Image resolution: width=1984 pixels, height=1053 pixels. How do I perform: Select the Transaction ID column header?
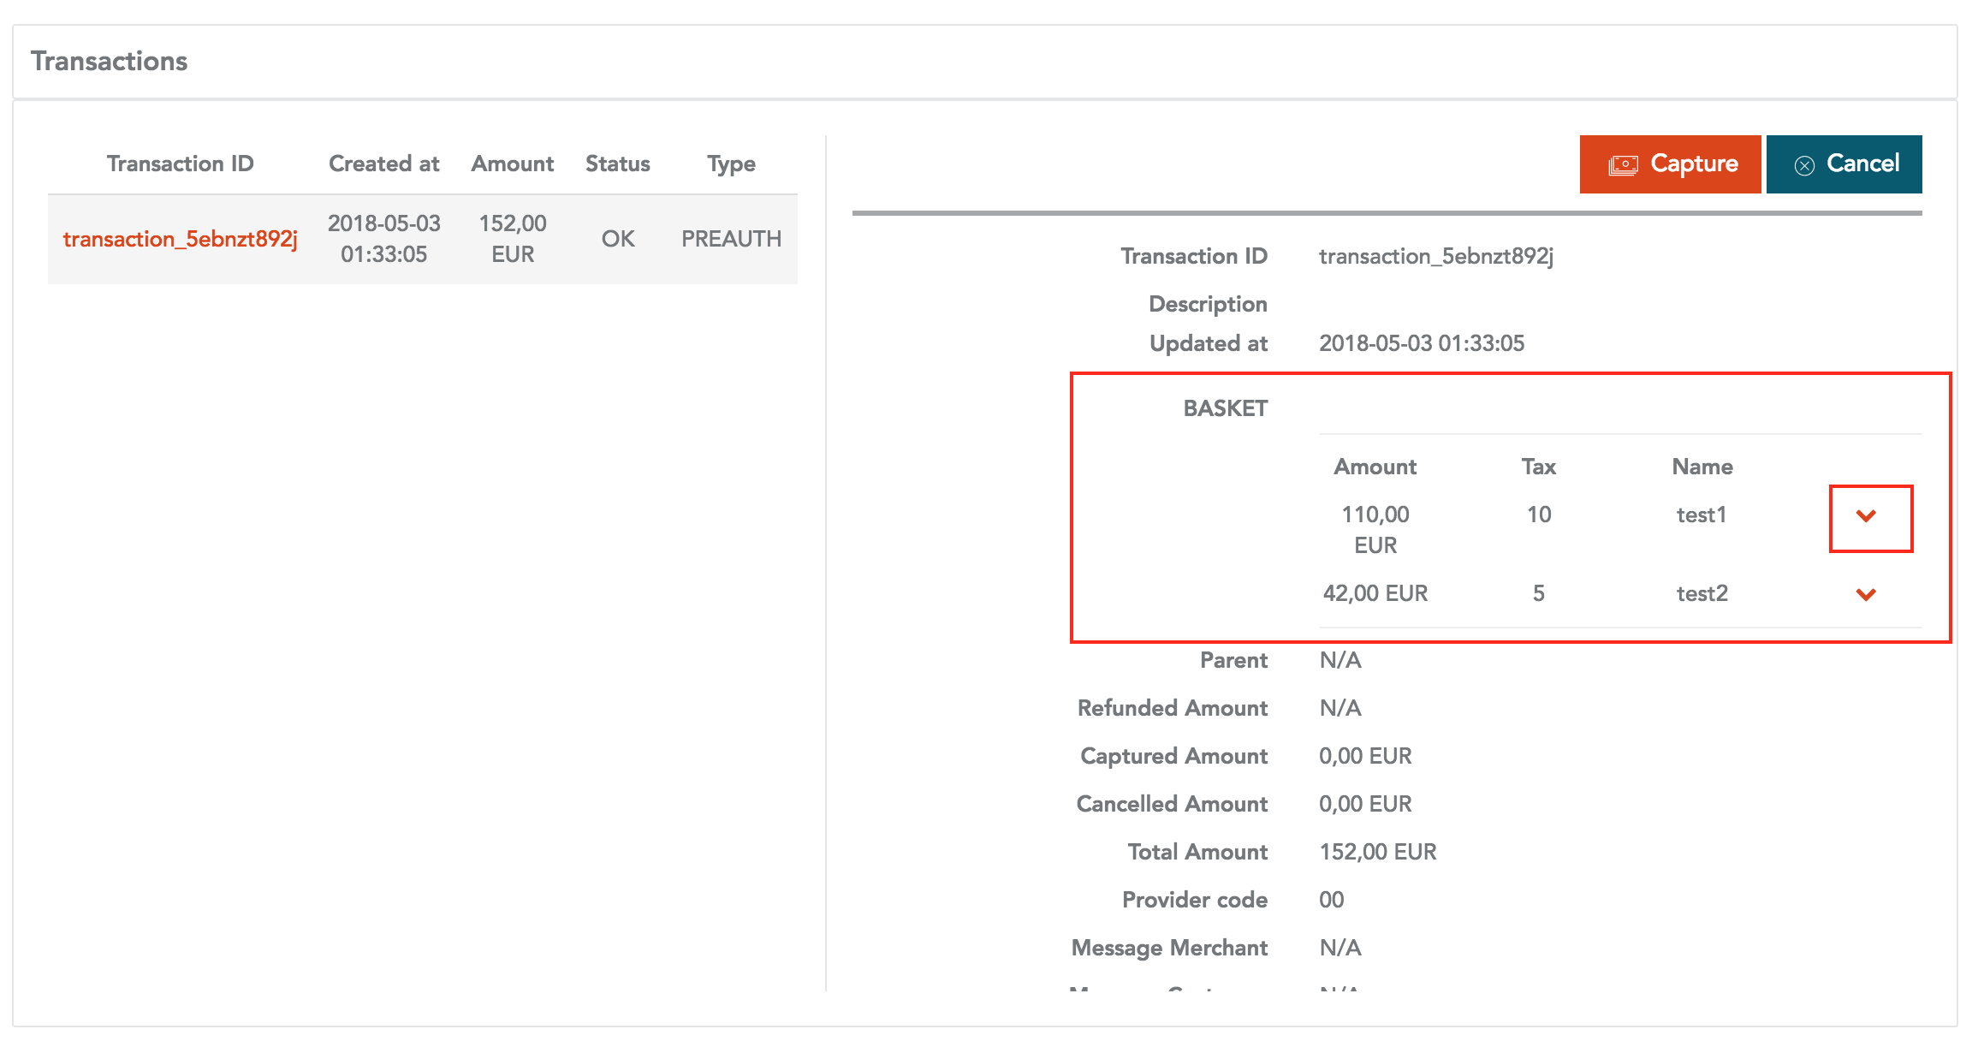point(181,164)
